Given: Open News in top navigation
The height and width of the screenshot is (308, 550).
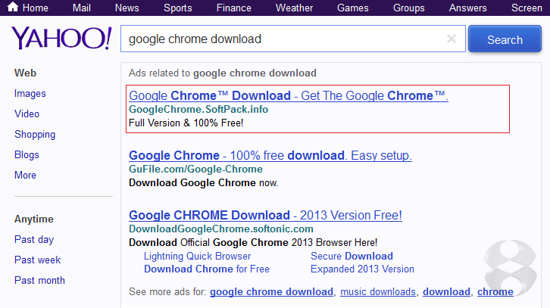Looking at the screenshot, I should [127, 8].
